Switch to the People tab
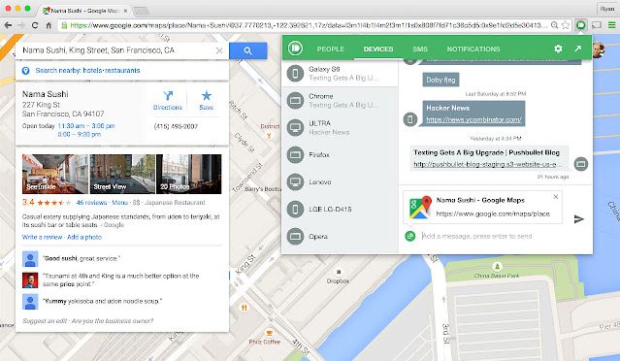Viewport: 620px width, 361px height. [x=331, y=49]
